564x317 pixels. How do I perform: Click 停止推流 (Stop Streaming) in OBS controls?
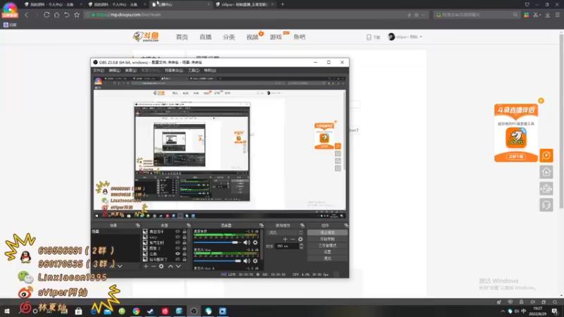327,232
